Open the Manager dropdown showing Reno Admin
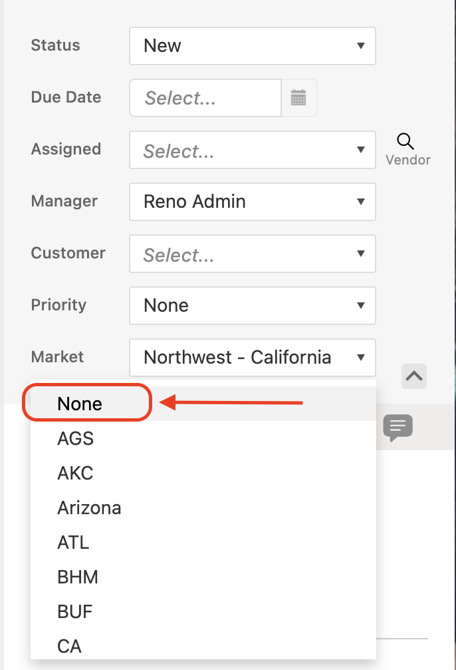Viewport: 456px width, 670px height. click(x=253, y=202)
